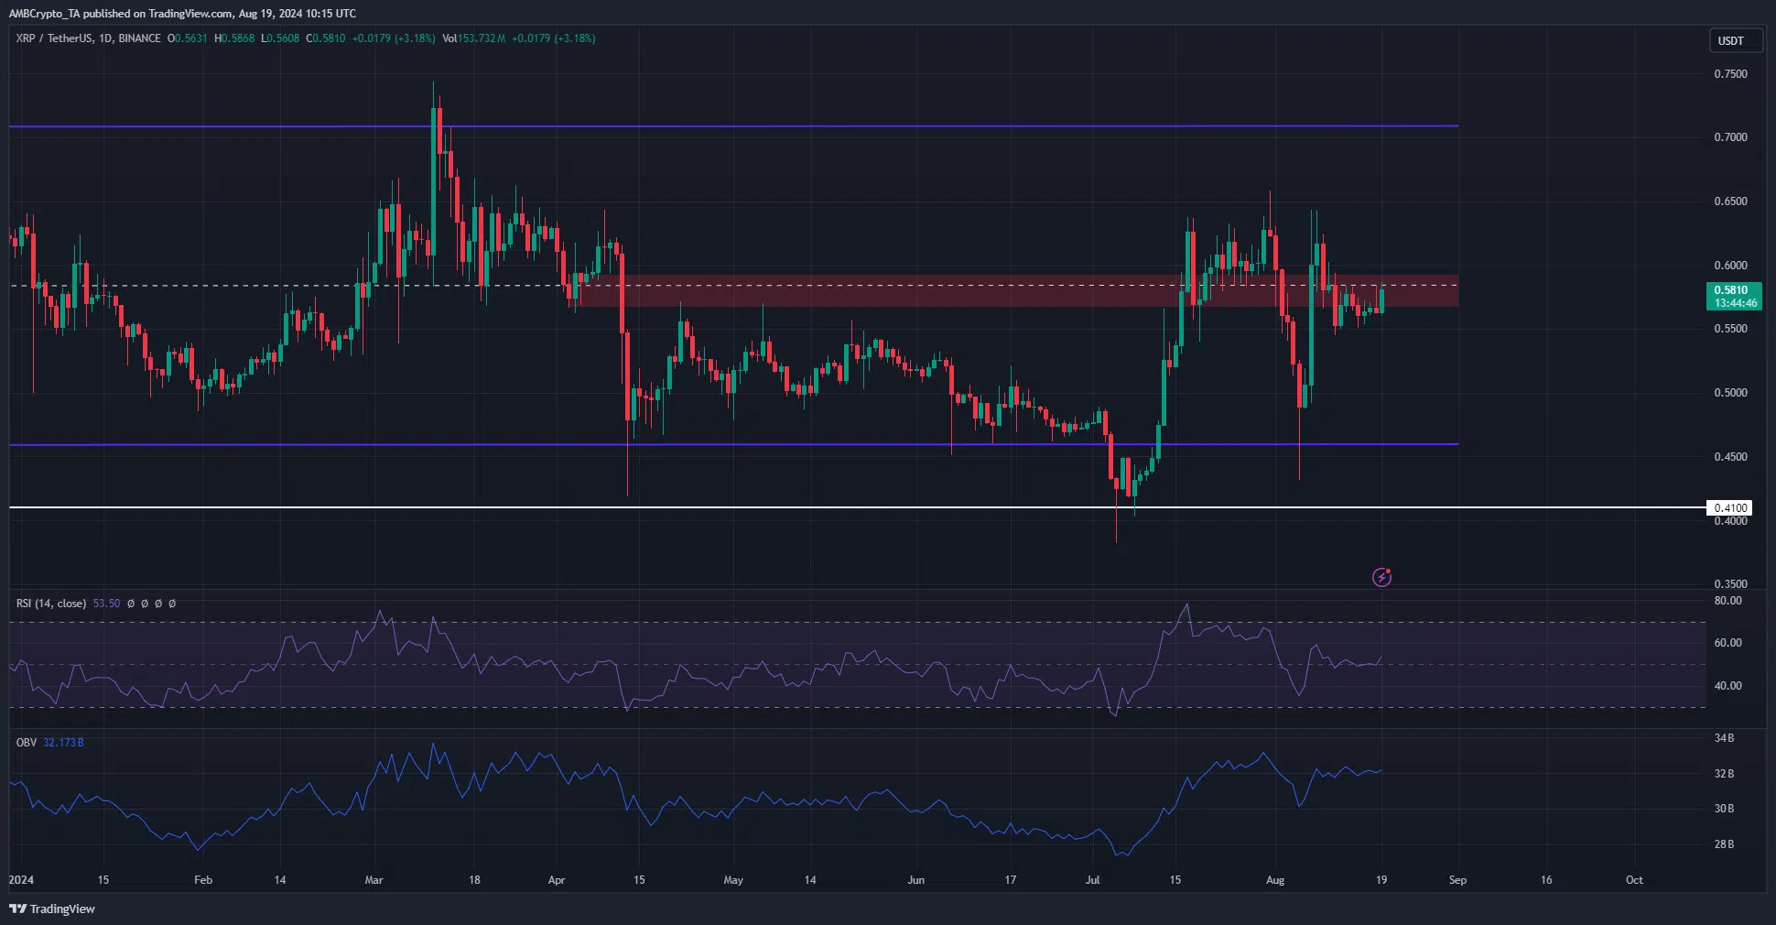Viewport: 1776px width, 925px height.
Task: Click the 0.6500 price axis label
Action: pyautogui.click(x=1730, y=201)
